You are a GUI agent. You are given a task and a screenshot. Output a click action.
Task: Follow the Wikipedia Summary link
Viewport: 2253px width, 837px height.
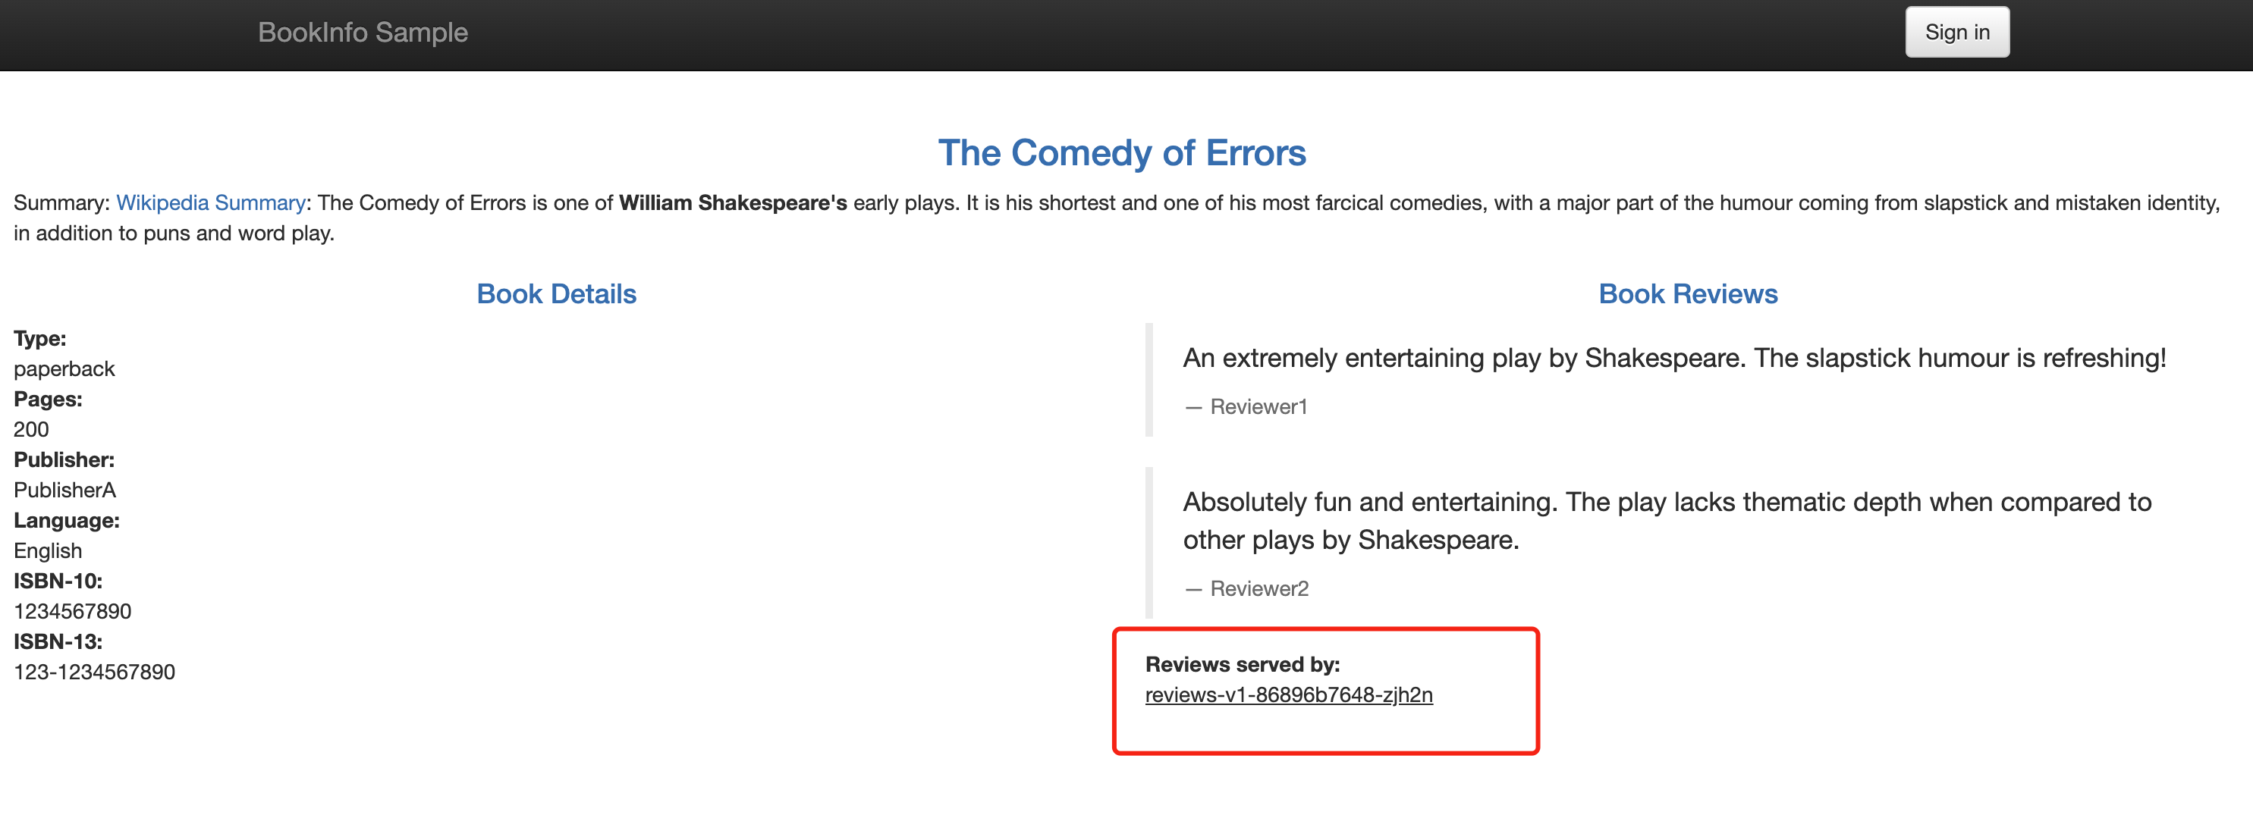[x=211, y=202]
